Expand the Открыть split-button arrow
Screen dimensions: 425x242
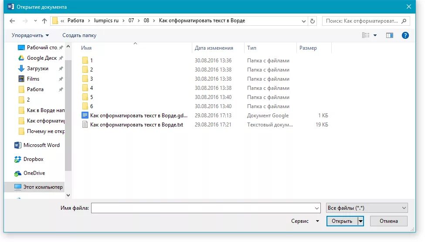360,221
